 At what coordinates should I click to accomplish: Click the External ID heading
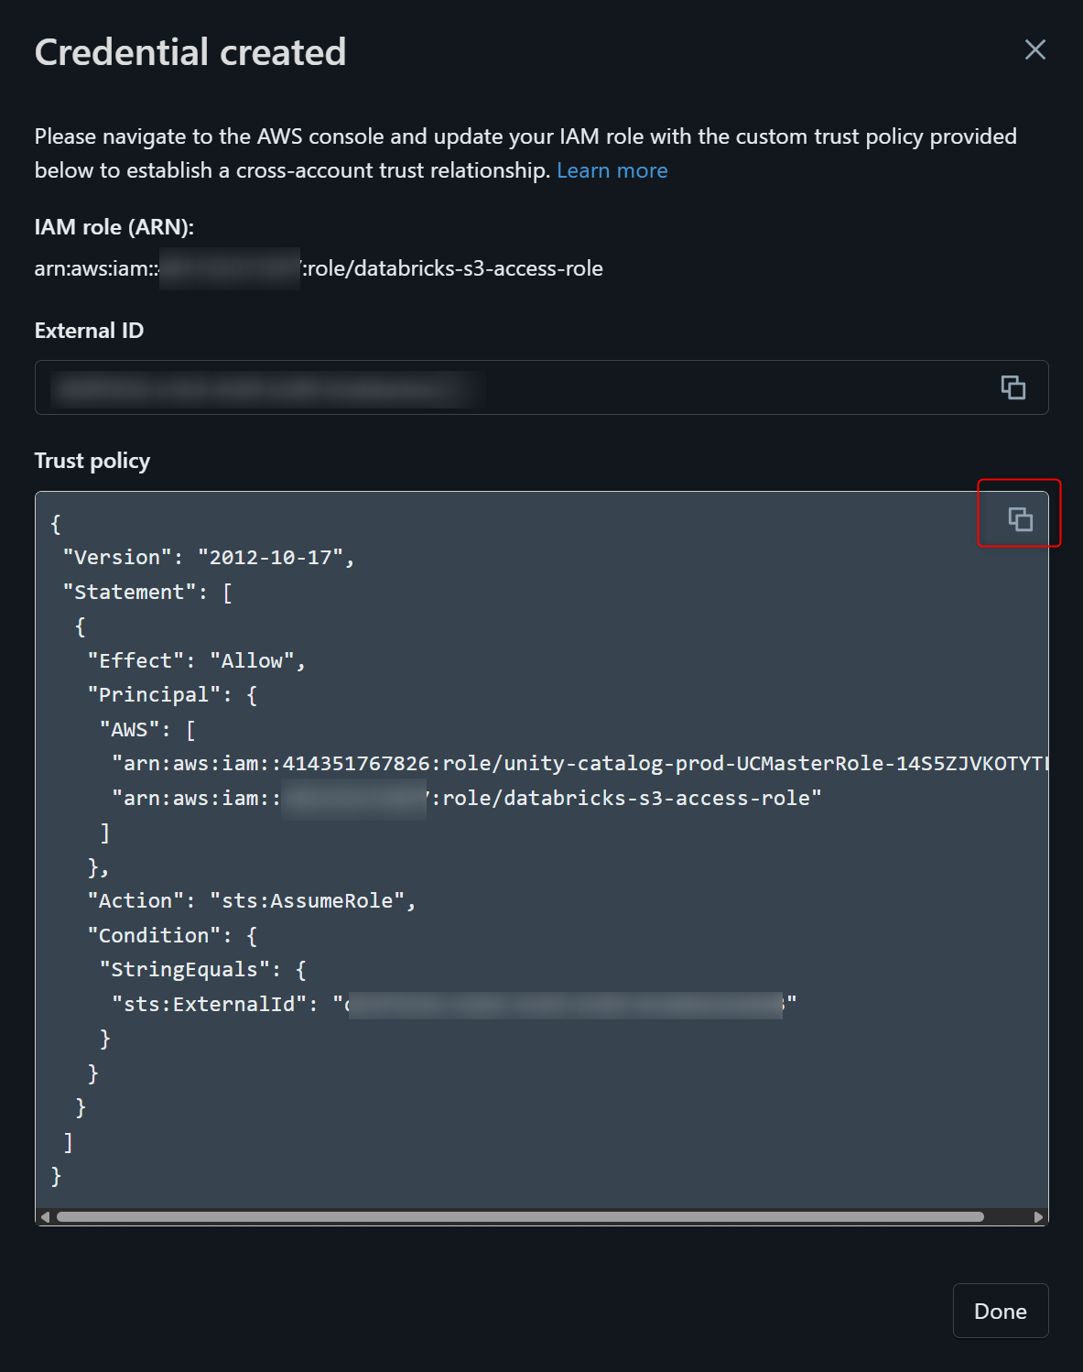coord(89,331)
